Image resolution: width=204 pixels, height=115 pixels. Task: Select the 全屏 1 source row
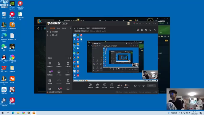pos(59,35)
